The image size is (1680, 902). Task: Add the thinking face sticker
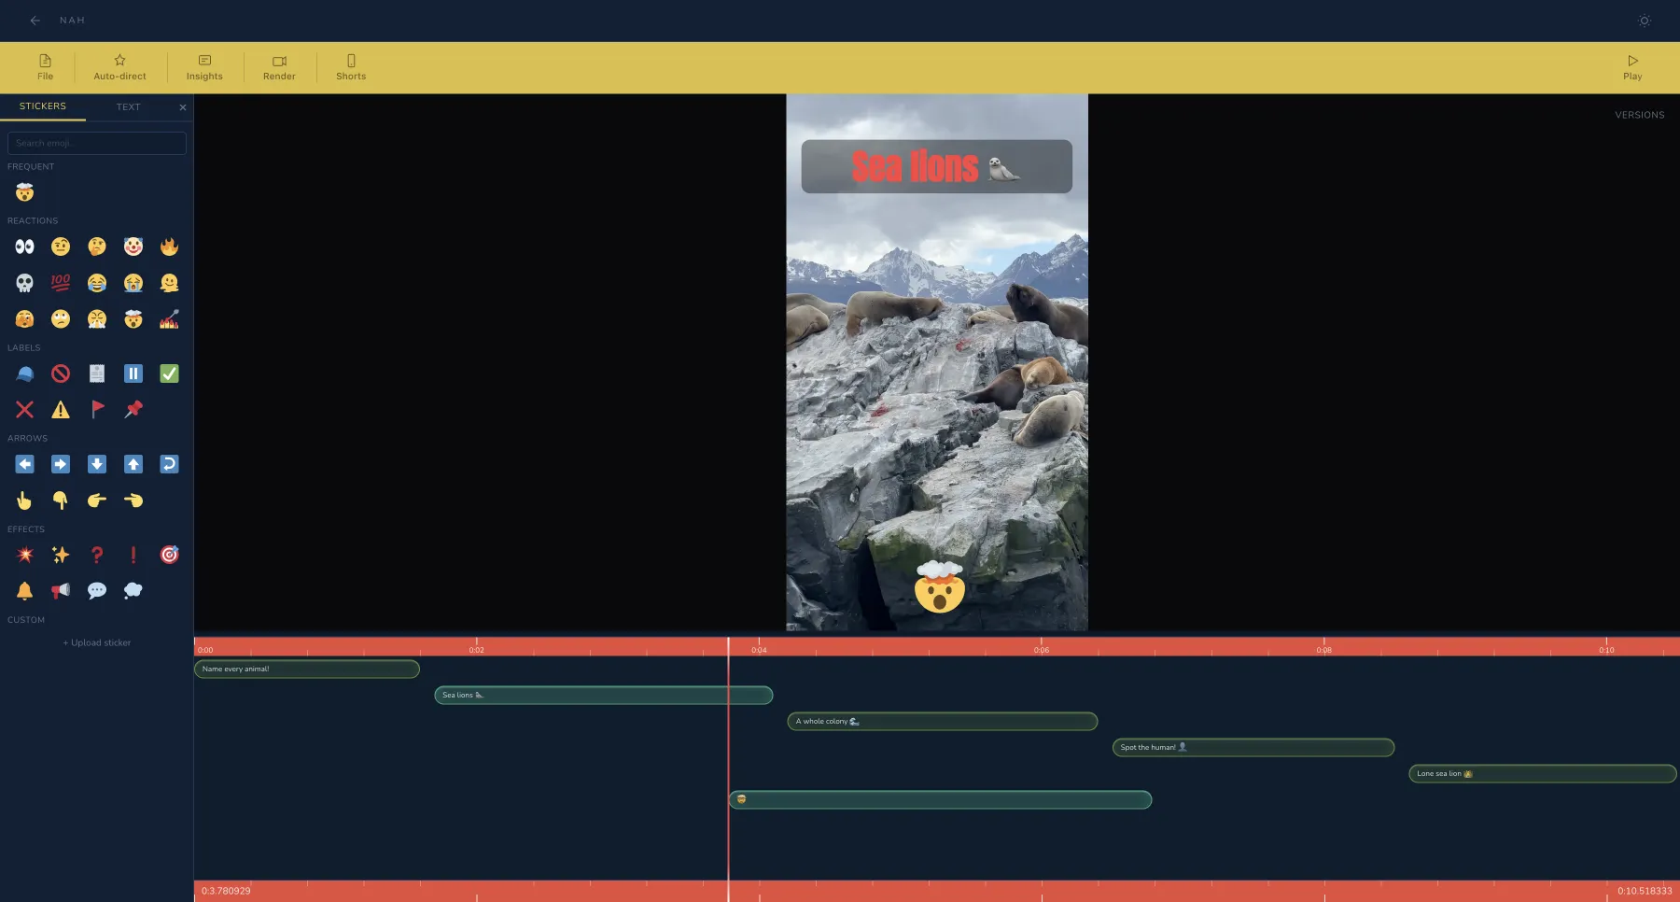pos(97,247)
